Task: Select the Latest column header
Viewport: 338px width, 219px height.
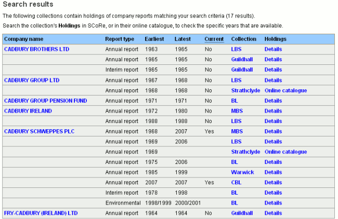Action: tap(183, 39)
